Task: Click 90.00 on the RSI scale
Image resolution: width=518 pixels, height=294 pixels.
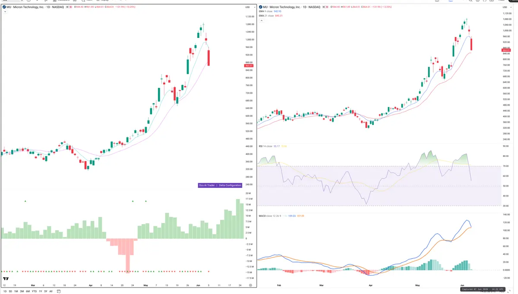Action: [505, 146]
